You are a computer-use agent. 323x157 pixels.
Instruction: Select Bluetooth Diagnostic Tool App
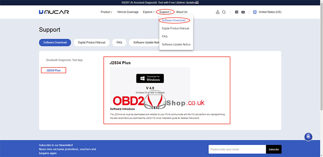click(x=65, y=60)
